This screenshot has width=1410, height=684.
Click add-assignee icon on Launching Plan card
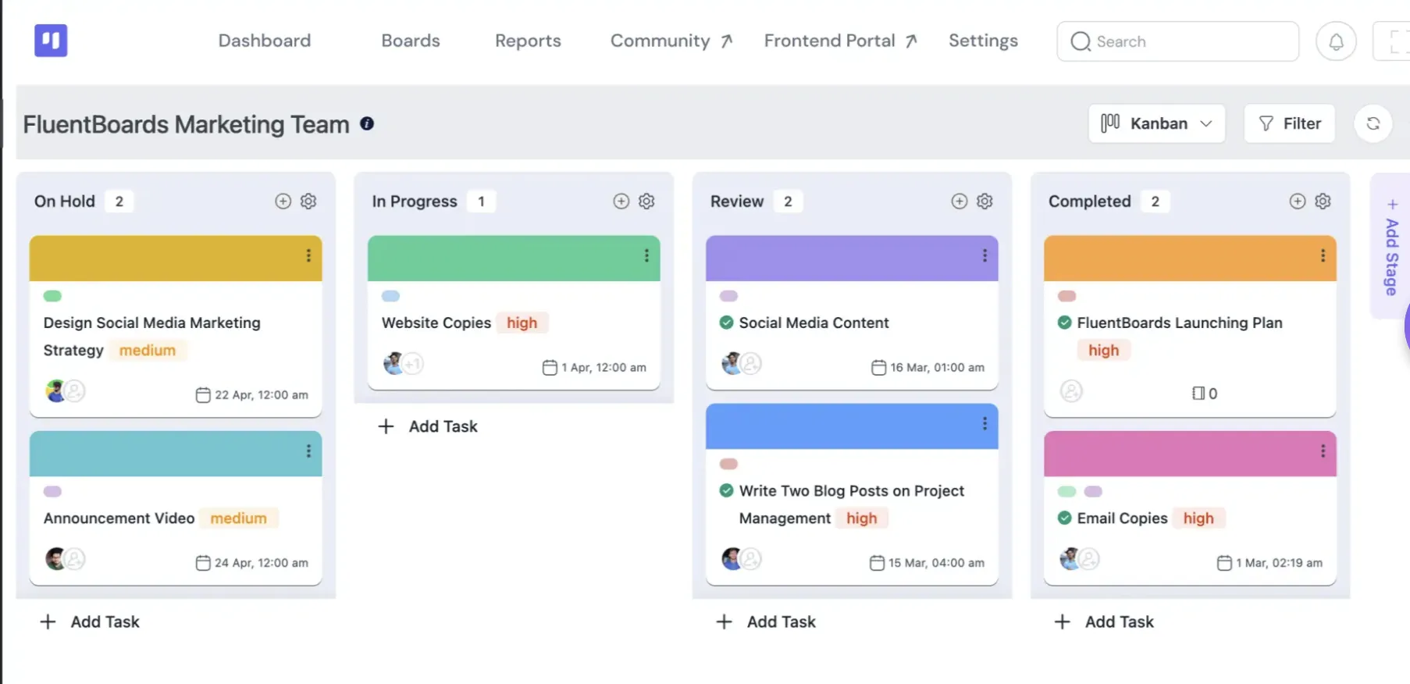1071,390
